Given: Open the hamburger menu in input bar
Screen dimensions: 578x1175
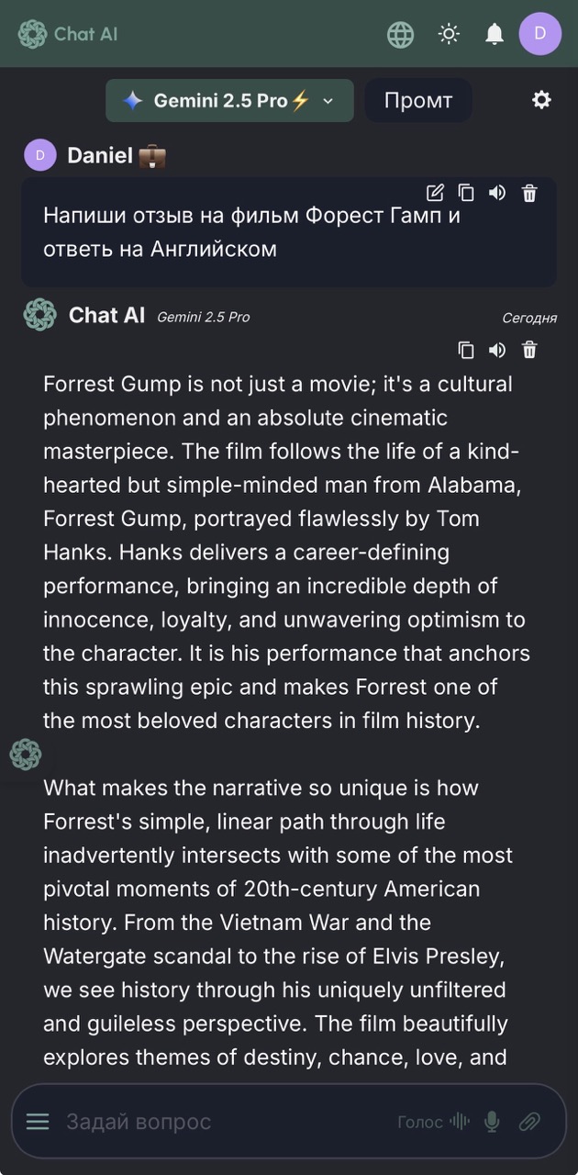Looking at the screenshot, I should tap(38, 1122).
